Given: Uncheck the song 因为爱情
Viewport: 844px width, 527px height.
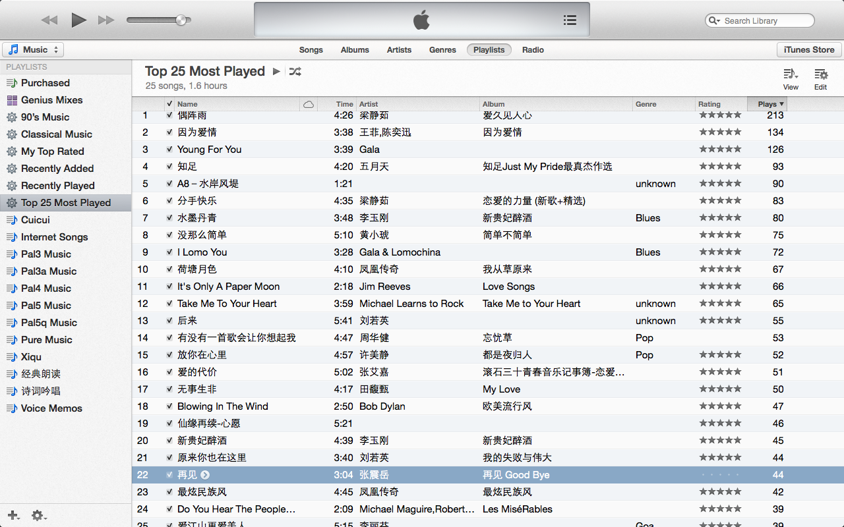Looking at the screenshot, I should [x=169, y=132].
